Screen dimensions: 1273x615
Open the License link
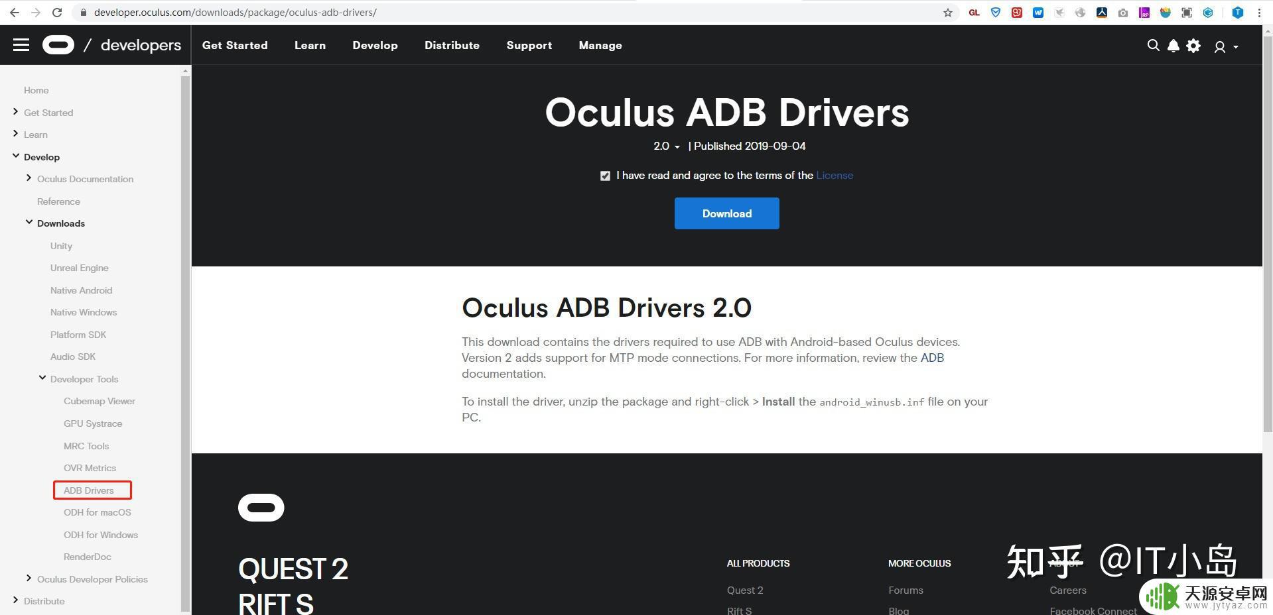835,176
